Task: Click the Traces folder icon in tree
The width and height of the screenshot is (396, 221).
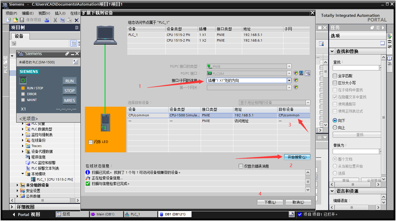Action: pyautogui.click(x=28, y=146)
